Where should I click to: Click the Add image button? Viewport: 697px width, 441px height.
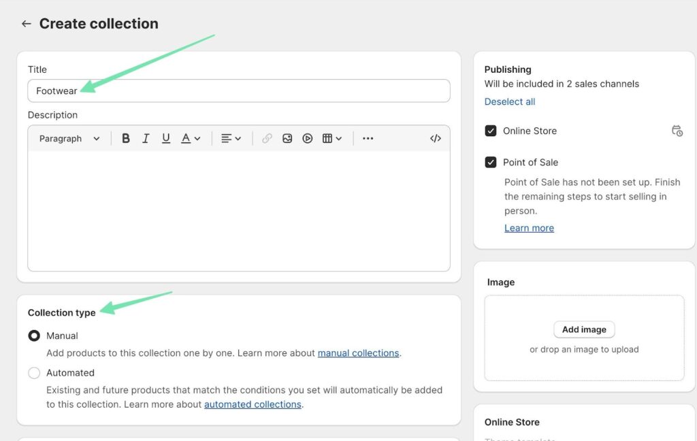584,329
